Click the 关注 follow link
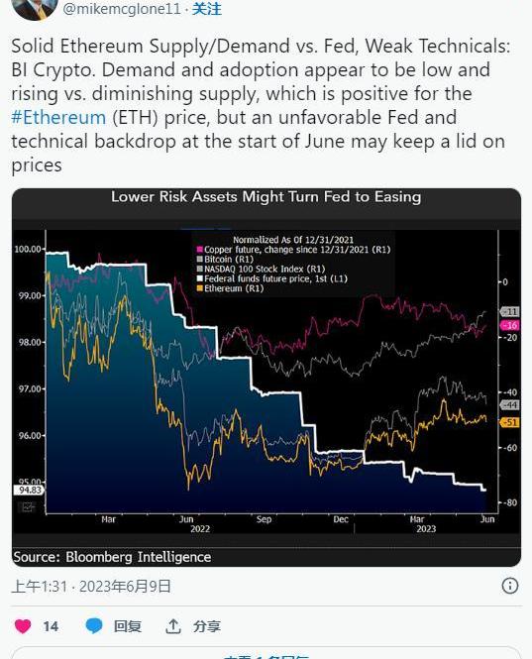This screenshot has width=532, height=659. [207, 9]
